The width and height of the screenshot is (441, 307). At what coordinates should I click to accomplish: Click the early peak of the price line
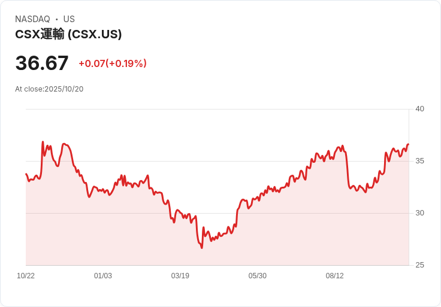(43, 142)
